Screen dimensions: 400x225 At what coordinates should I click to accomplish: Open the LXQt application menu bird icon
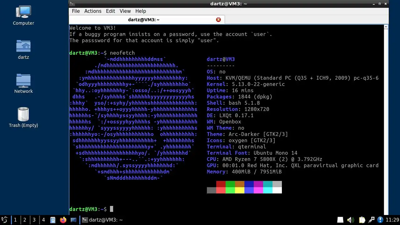point(4,220)
